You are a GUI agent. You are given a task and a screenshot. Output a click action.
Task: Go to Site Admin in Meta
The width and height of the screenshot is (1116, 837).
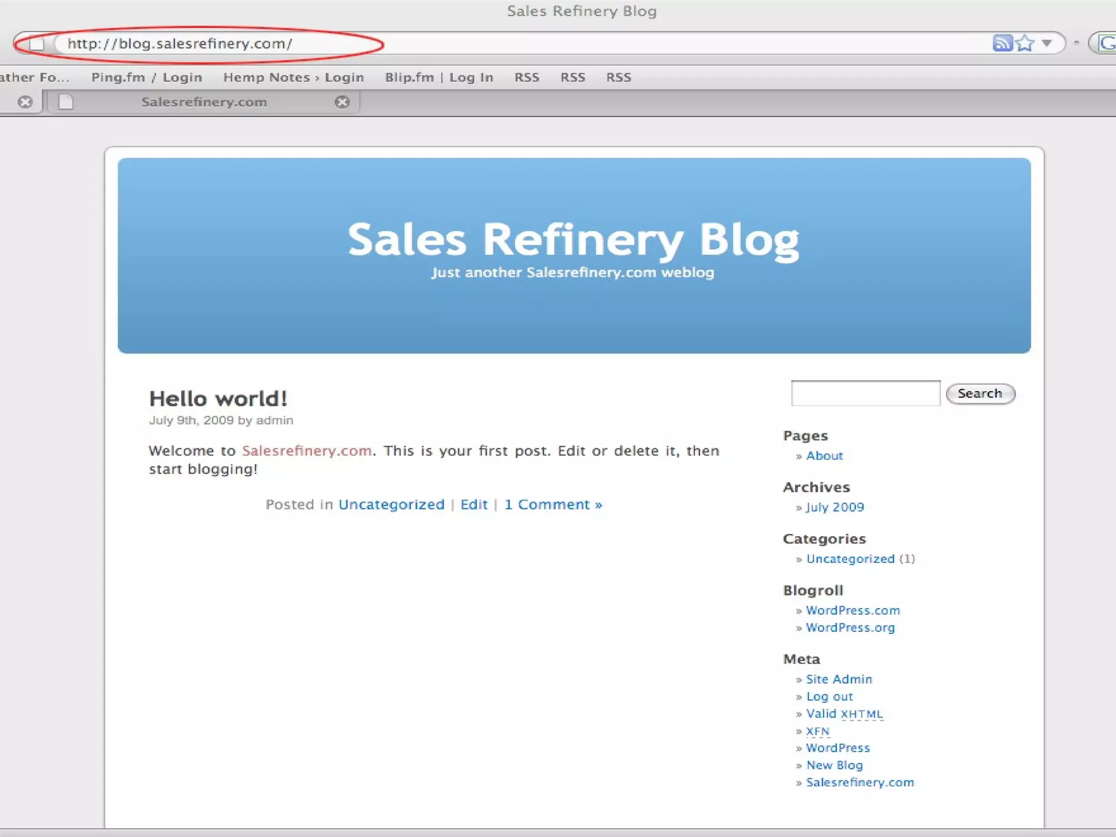pos(839,679)
